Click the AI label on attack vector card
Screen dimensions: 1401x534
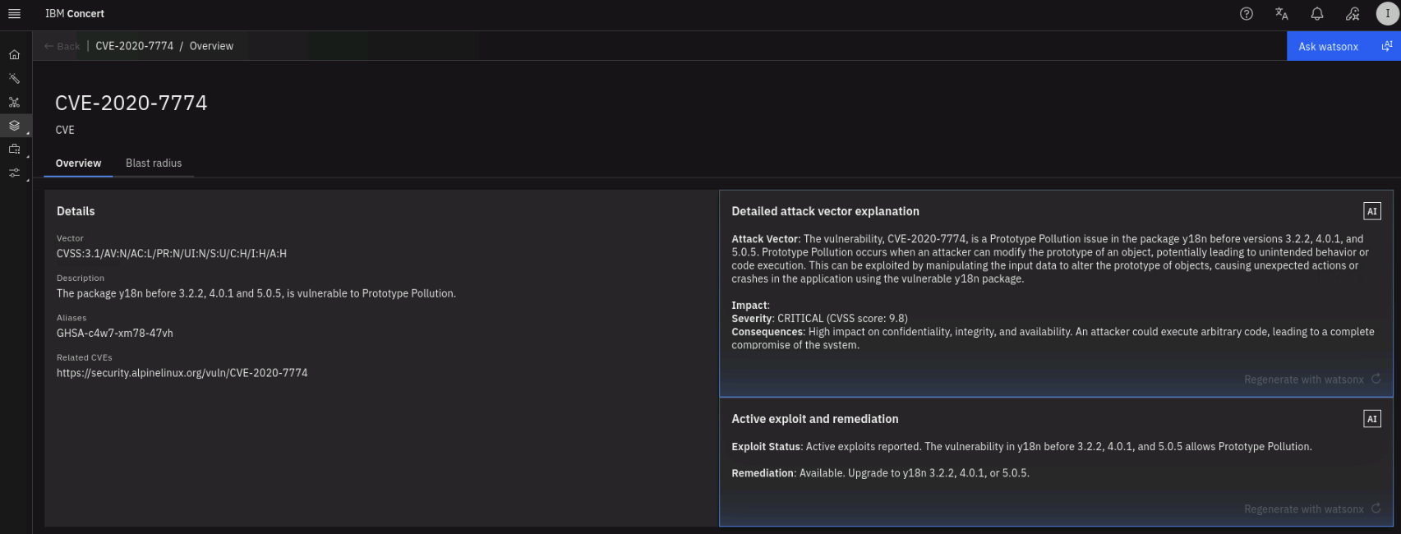[1371, 211]
